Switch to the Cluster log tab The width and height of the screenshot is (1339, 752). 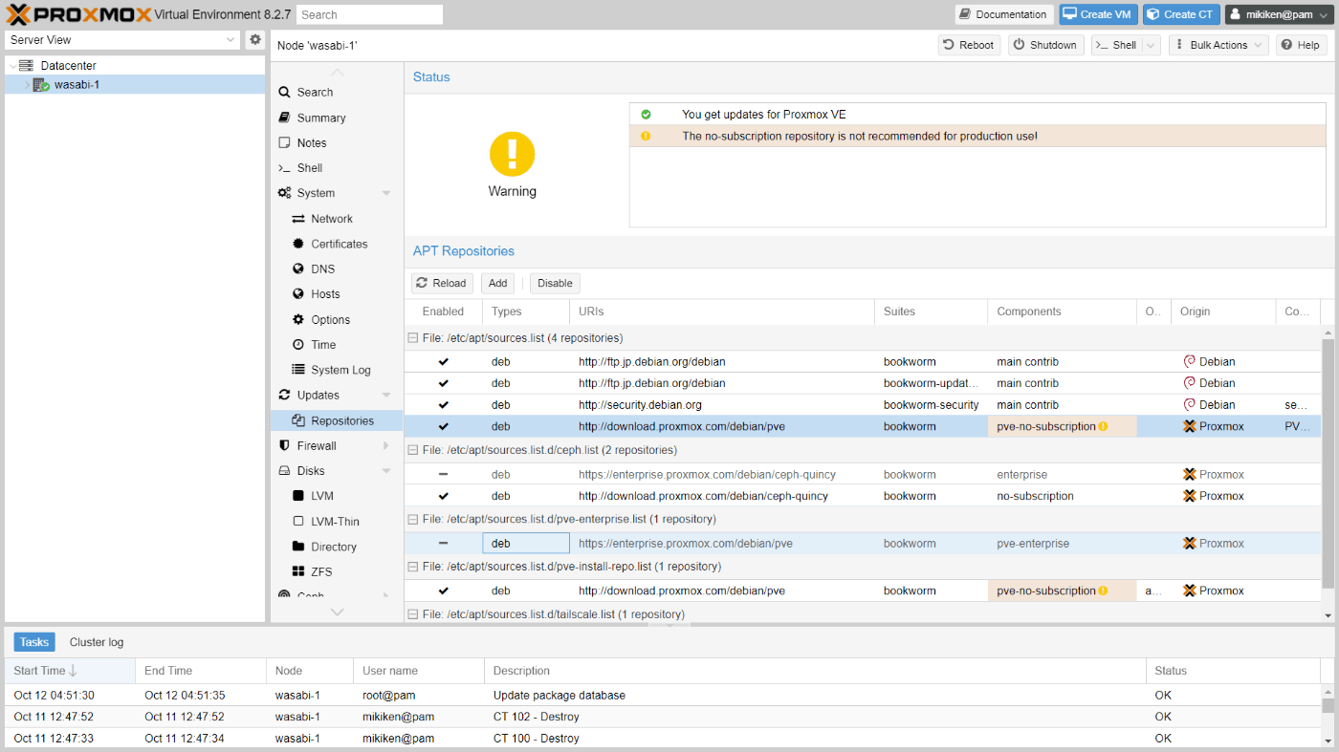tap(97, 642)
